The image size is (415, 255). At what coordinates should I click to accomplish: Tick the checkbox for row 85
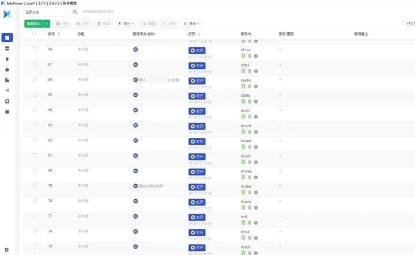pos(35,94)
